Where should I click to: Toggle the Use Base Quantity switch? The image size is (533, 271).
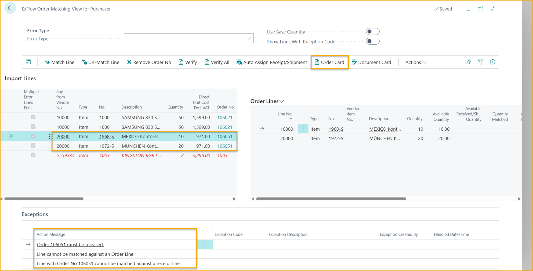(x=372, y=32)
